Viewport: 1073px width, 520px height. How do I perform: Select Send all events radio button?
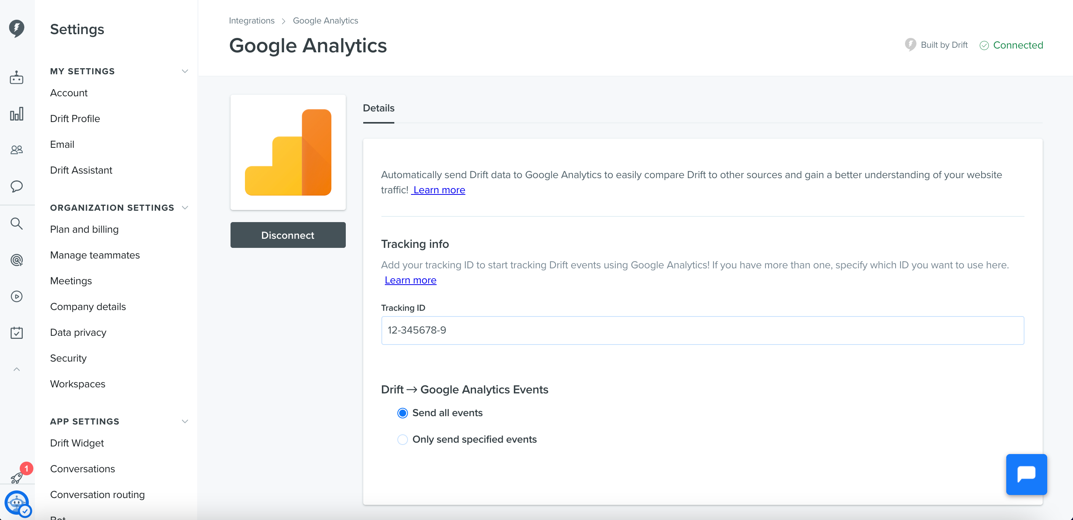[402, 413]
